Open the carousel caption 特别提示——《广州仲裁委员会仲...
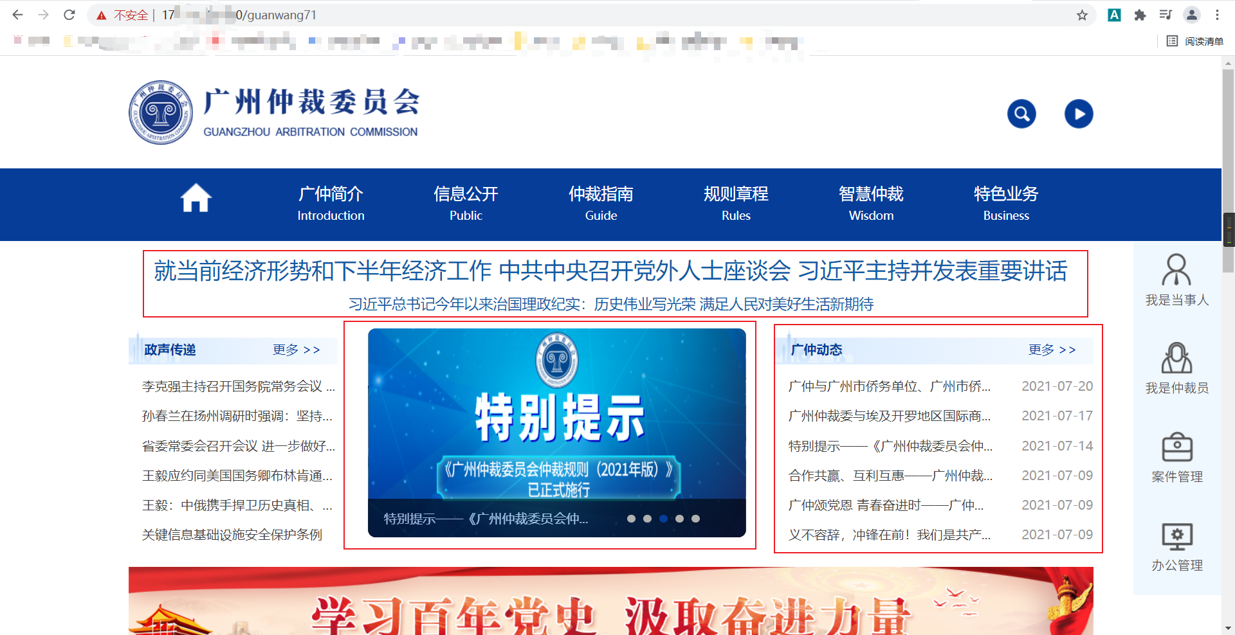 click(486, 519)
